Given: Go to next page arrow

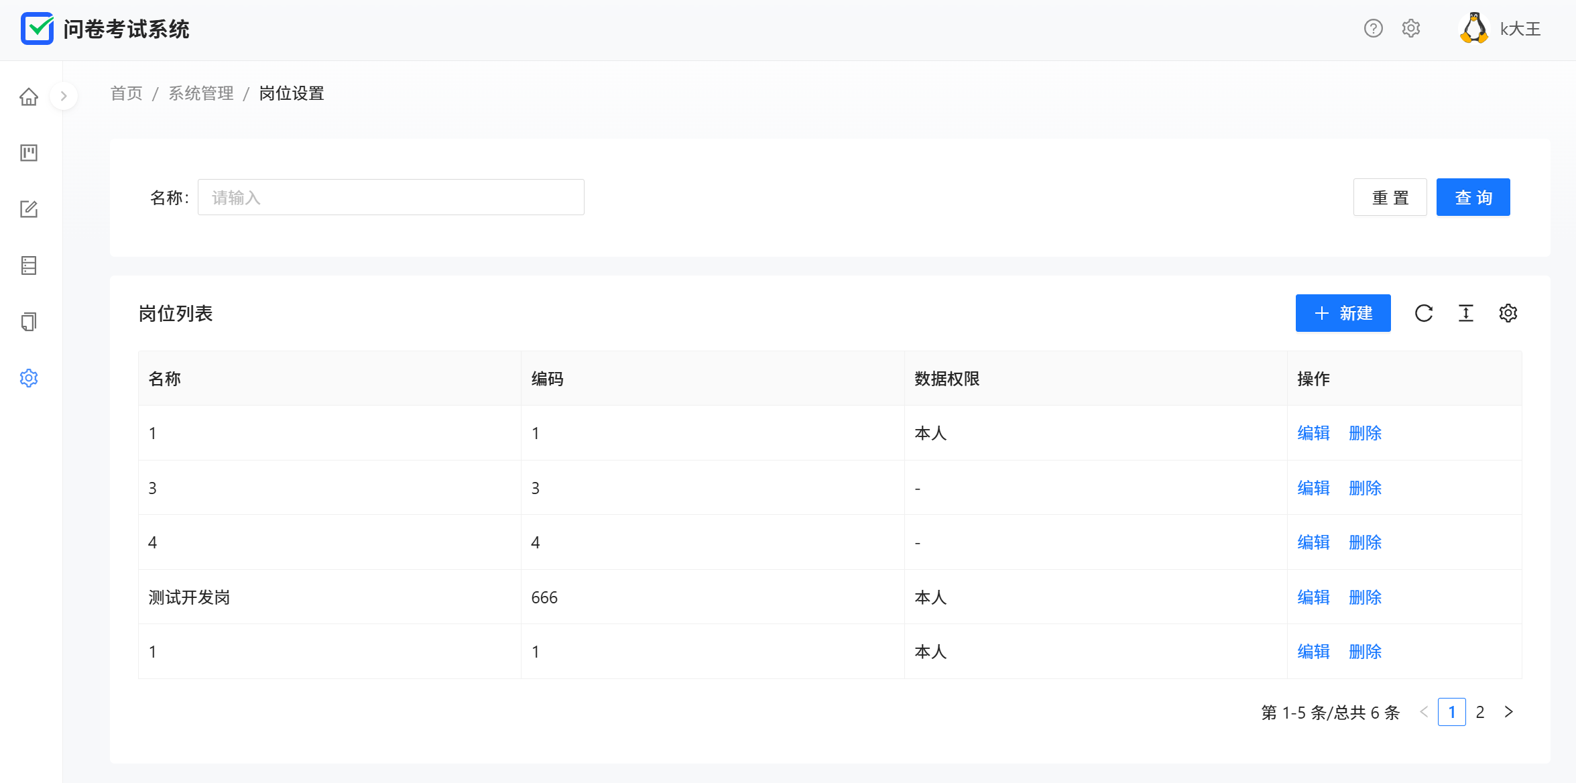Looking at the screenshot, I should (1509, 712).
